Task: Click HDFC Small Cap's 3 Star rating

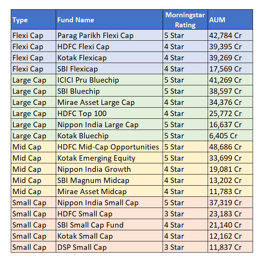Action: (174, 214)
